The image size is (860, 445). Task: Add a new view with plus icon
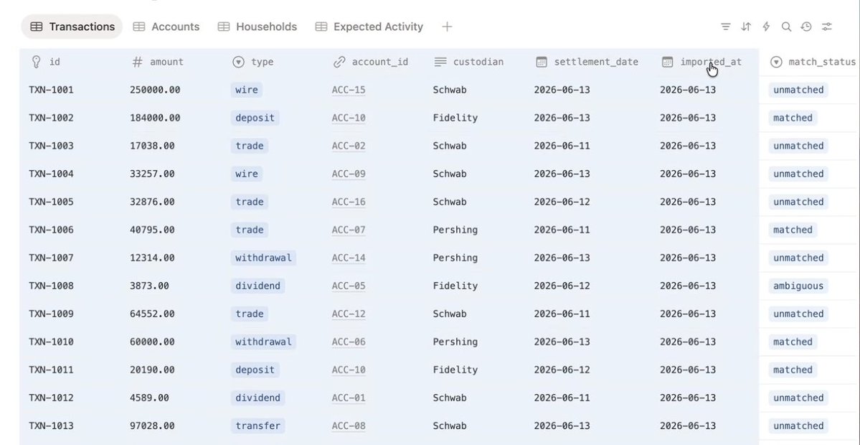[x=447, y=27]
